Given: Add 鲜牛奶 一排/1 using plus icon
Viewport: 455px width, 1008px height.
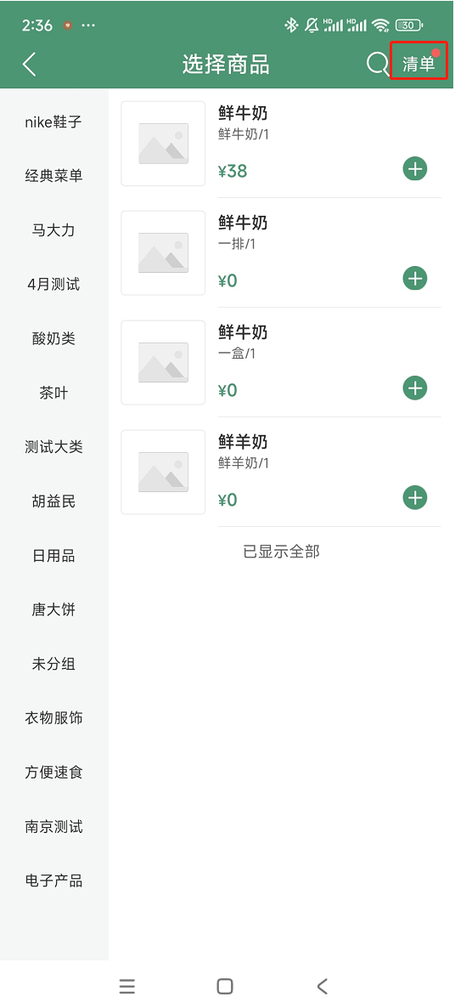Looking at the screenshot, I should click(x=415, y=279).
